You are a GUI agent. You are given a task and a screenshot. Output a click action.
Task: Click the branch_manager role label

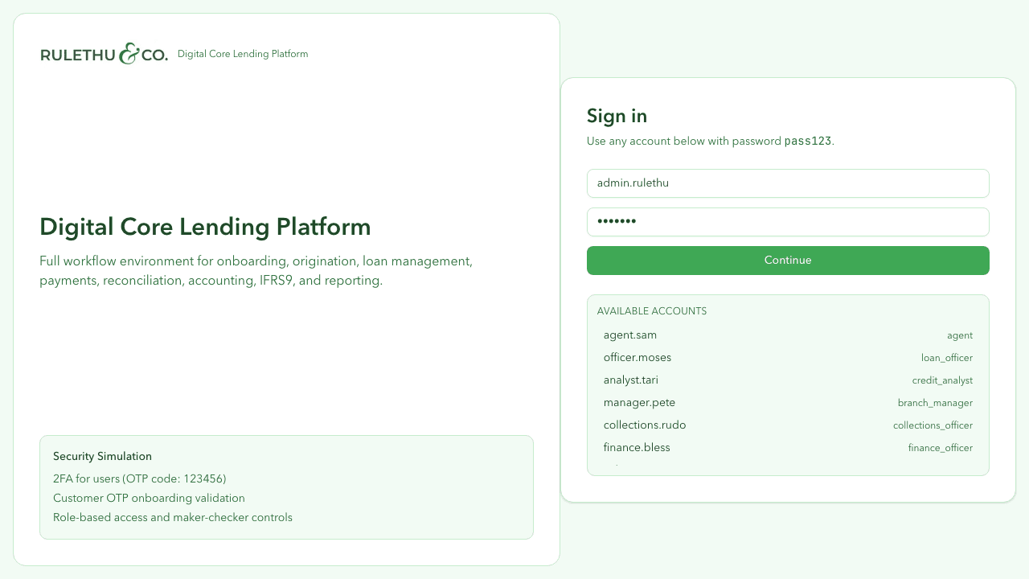pyautogui.click(x=935, y=402)
